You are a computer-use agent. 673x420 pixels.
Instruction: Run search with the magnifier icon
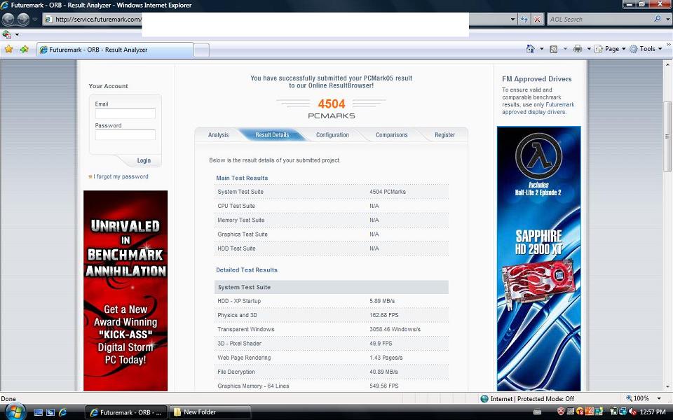(x=657, y=19)
